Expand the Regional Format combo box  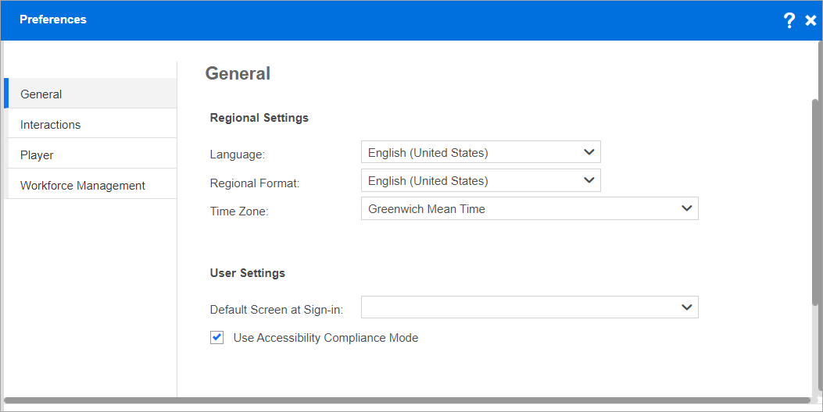[469, 180]
